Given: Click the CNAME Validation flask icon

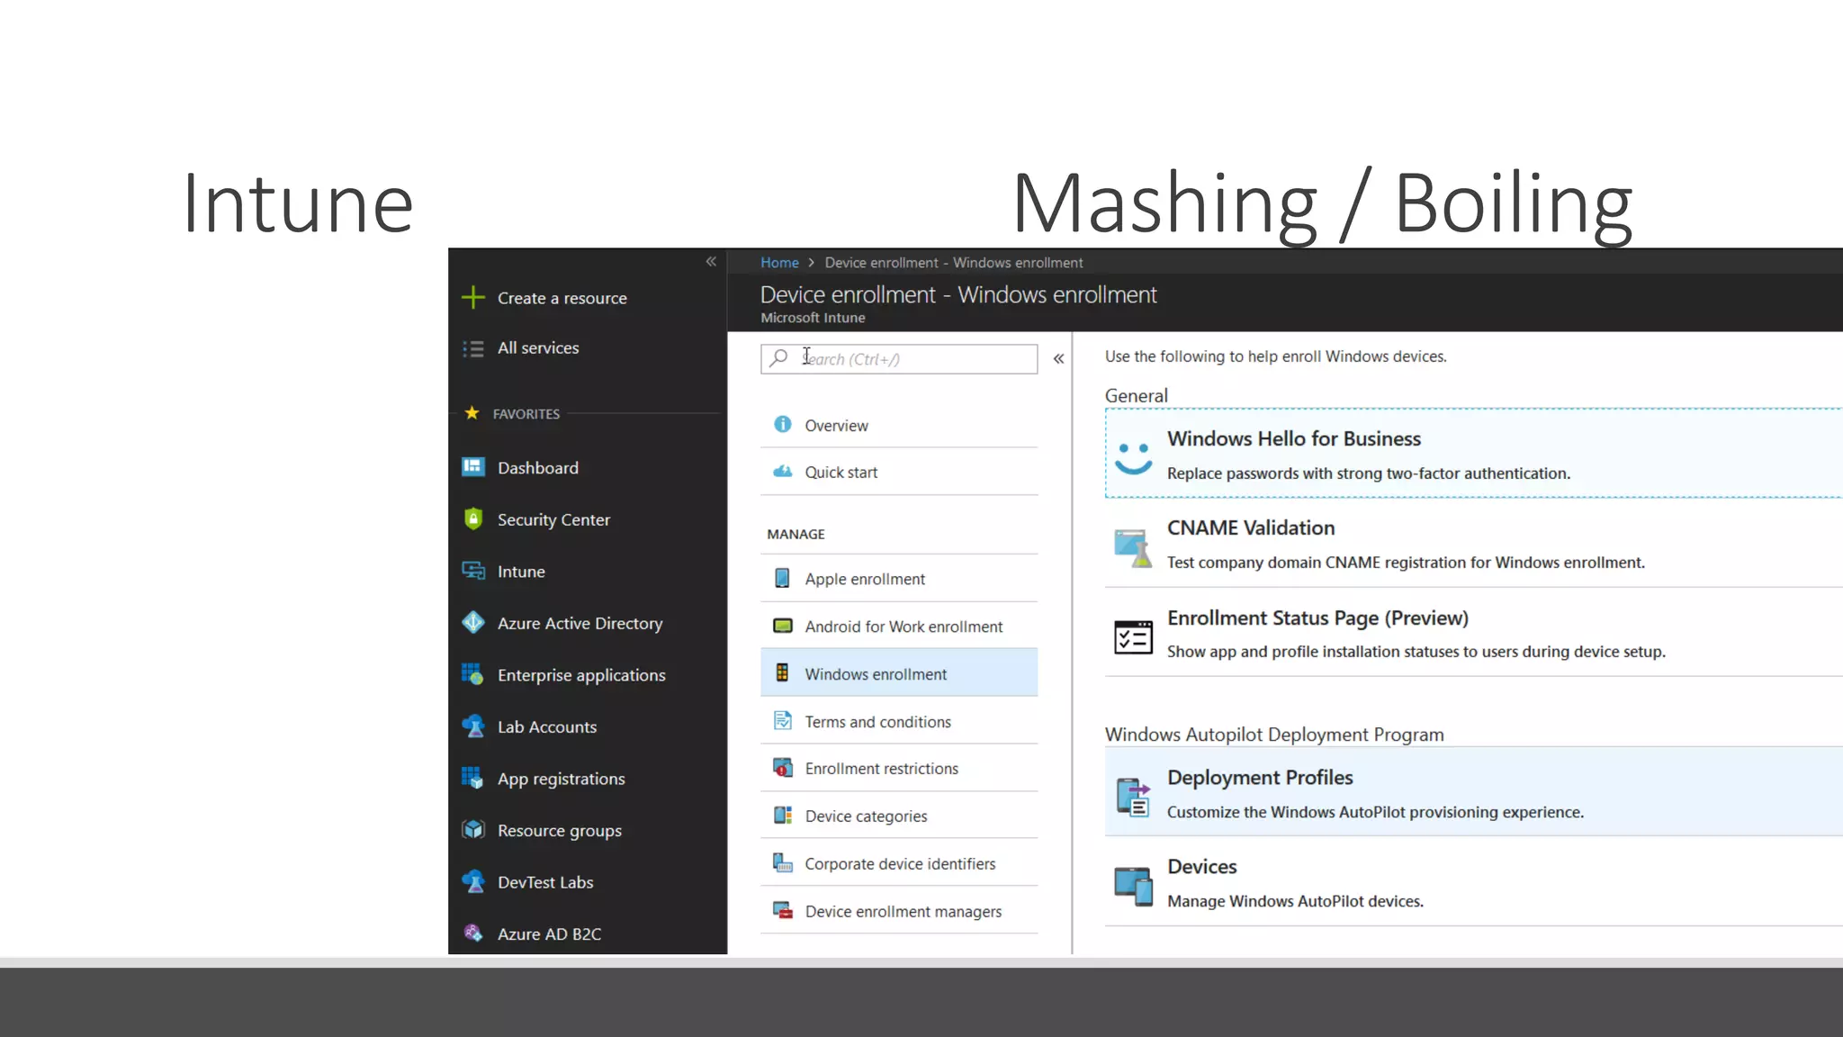Looking at the screenshot, I should pyautogui.click(x=1133, y=547).
